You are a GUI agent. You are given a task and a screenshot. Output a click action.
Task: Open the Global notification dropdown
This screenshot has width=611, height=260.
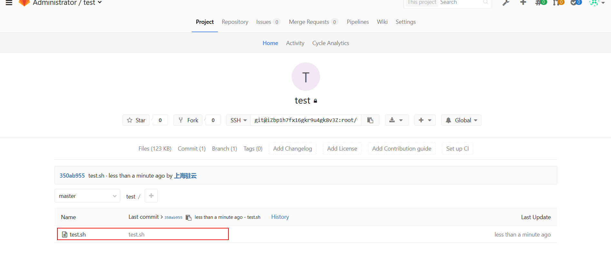click(x=461, y=120)
